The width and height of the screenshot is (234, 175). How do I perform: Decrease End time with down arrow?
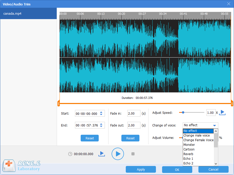click(101, 126)
